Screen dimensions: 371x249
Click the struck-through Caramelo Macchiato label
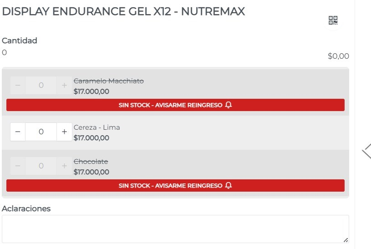tap(109, 81)
